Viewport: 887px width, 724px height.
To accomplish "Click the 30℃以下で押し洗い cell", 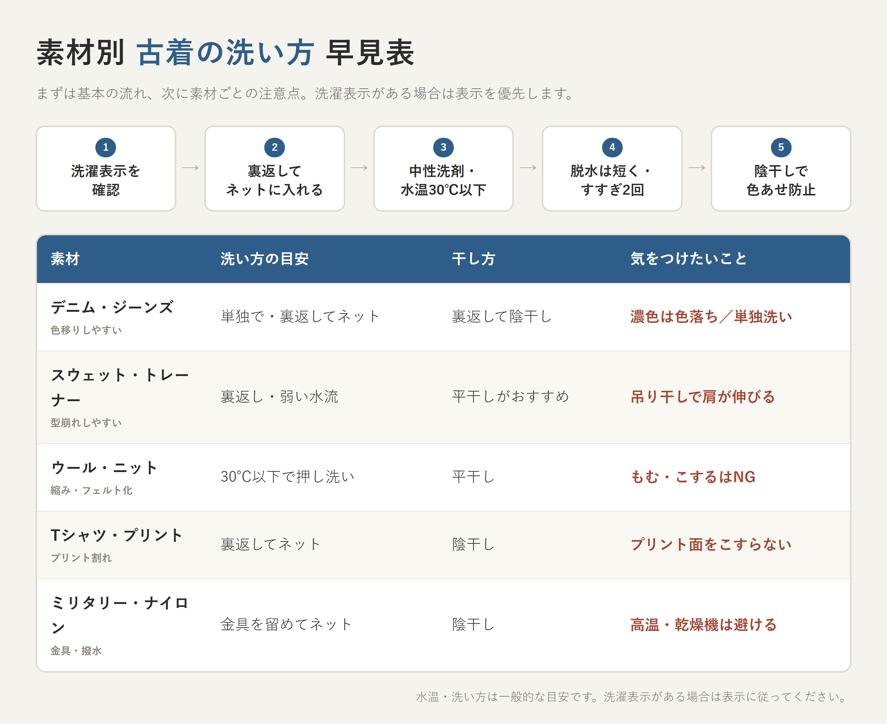I will click(x=288, y=477).
